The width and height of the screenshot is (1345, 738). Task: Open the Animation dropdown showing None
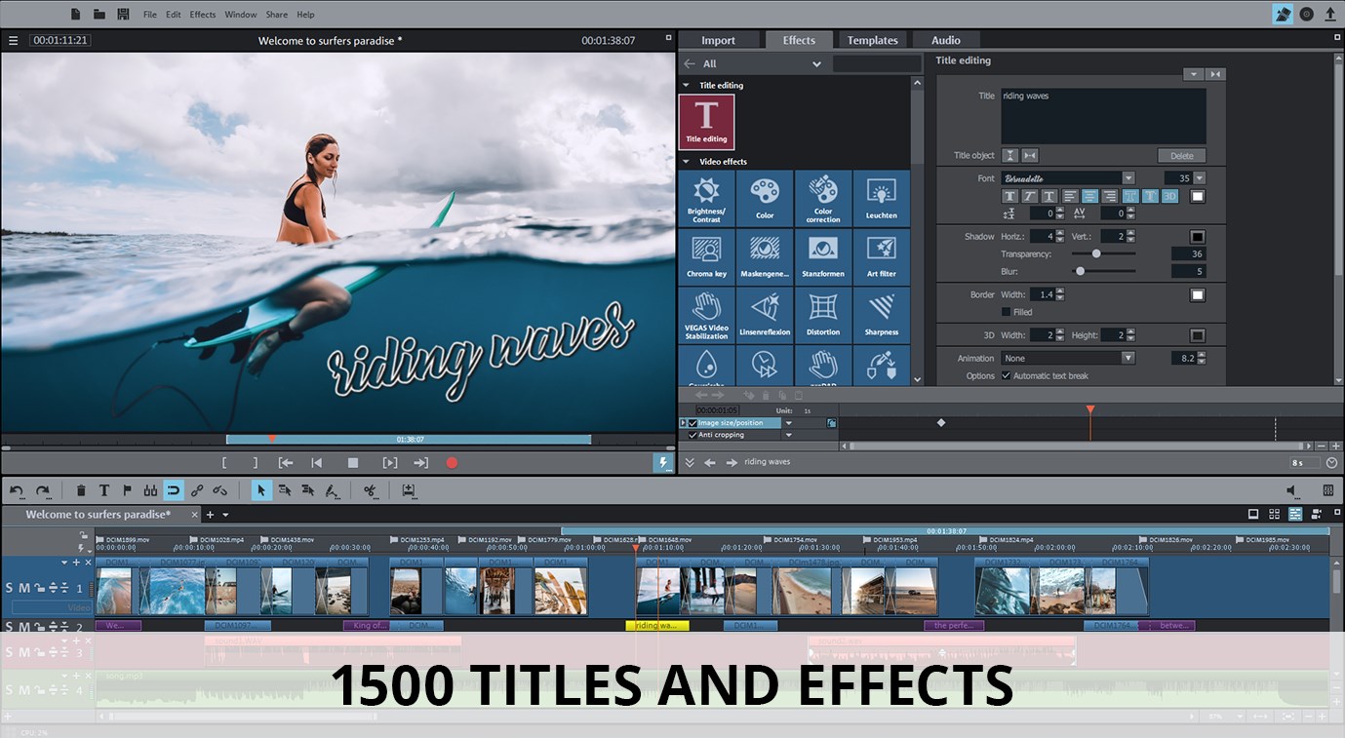[1128, 358]
